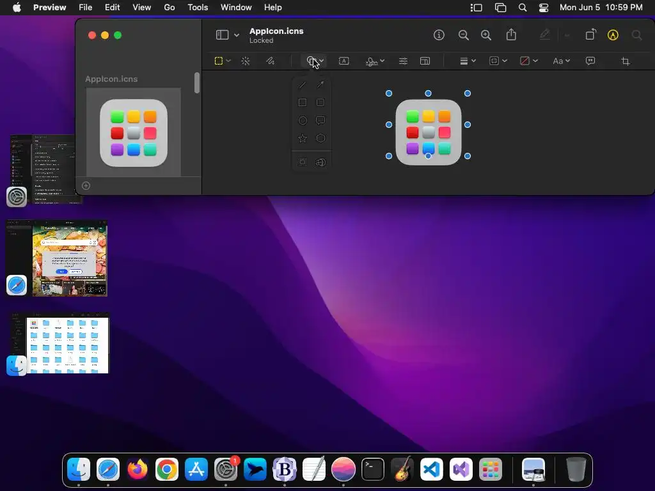This screenshot has width=655, height=491.
Task: Open Adjust Size tool
Action: (425, 61)
